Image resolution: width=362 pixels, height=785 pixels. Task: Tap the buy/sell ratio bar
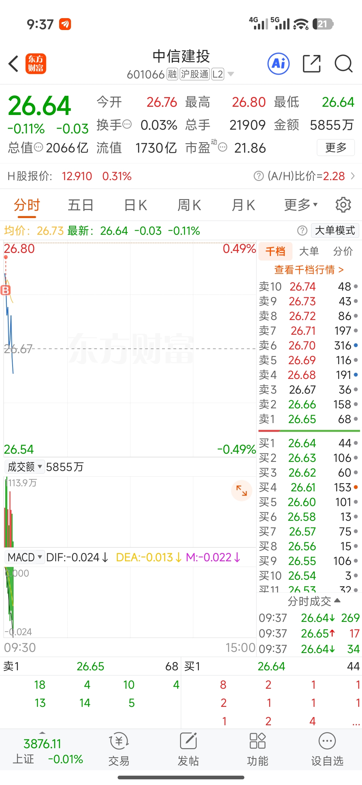[309, 431]
